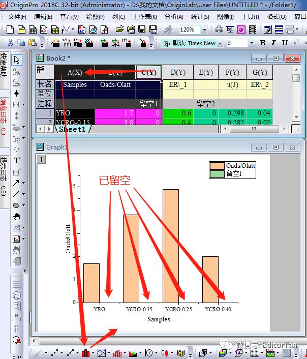Select column header F(Y) in Book2
This screenshot has height=359, width=307.
click(x=232, y=72)
